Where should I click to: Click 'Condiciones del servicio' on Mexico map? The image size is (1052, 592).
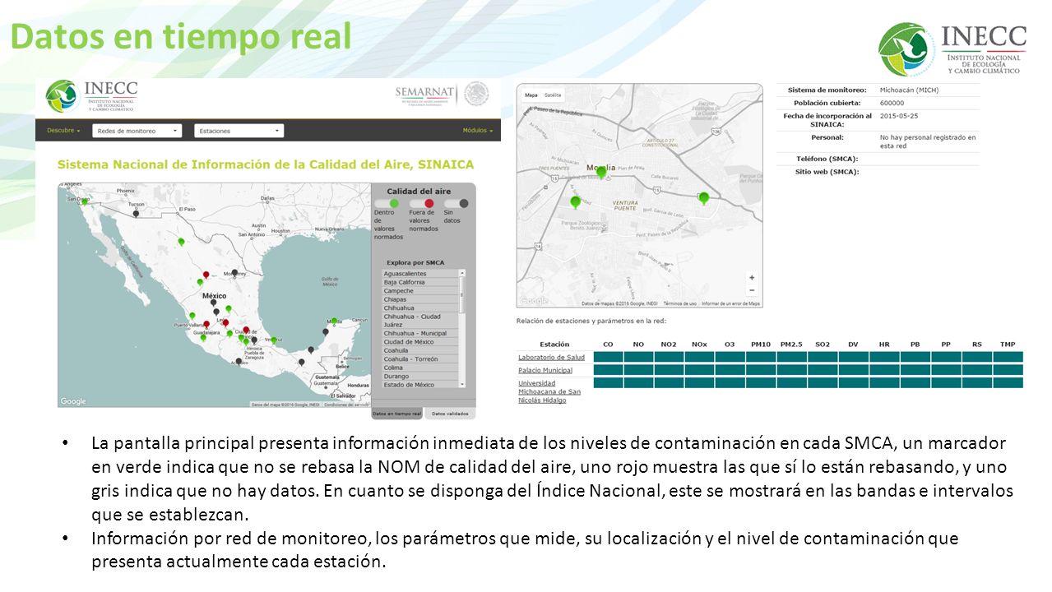pos(346,405)
